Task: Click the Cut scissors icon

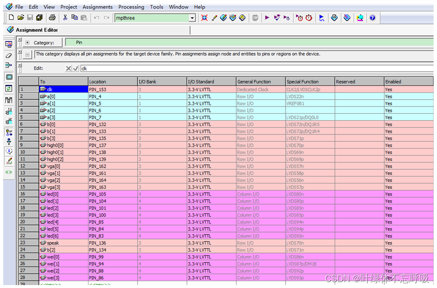Action: point(65,18)
